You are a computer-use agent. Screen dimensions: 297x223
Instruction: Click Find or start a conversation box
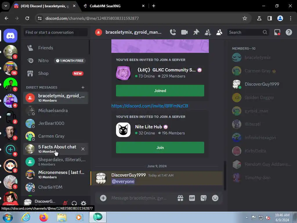(55, 32)
